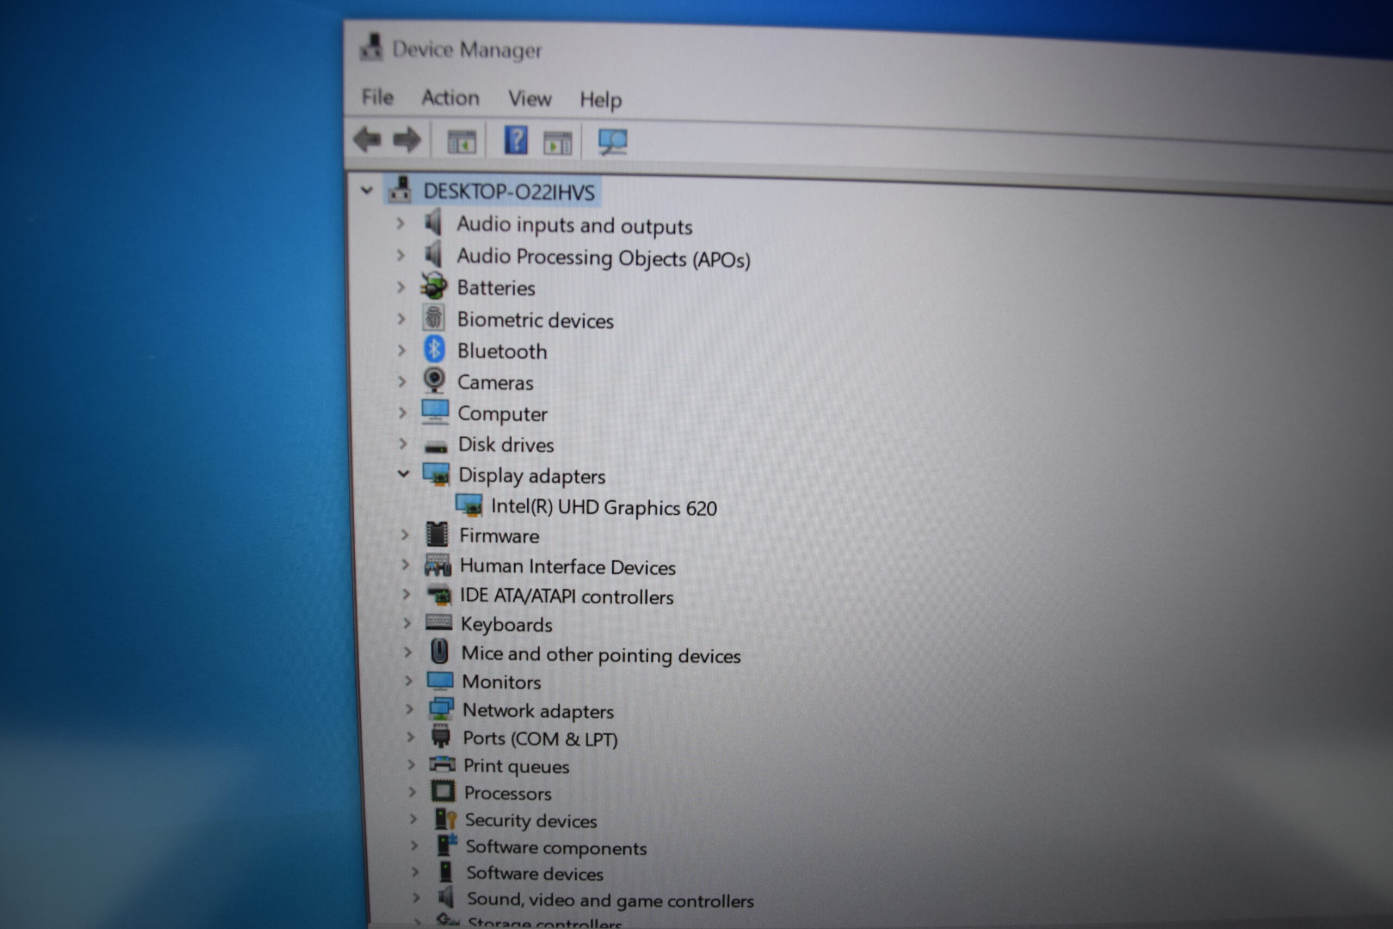
Task: Expand the Biometric devices chevron
Action: coord(402,319)
